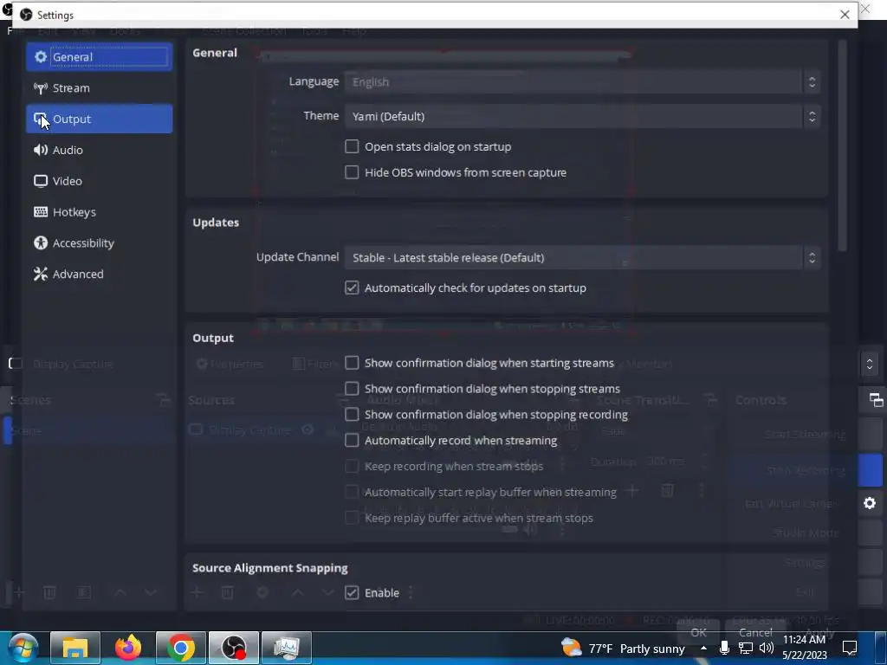Click the Settings dialog vertical scrollbar
This screenshot has width=887, height=665.
pos(842,145)
